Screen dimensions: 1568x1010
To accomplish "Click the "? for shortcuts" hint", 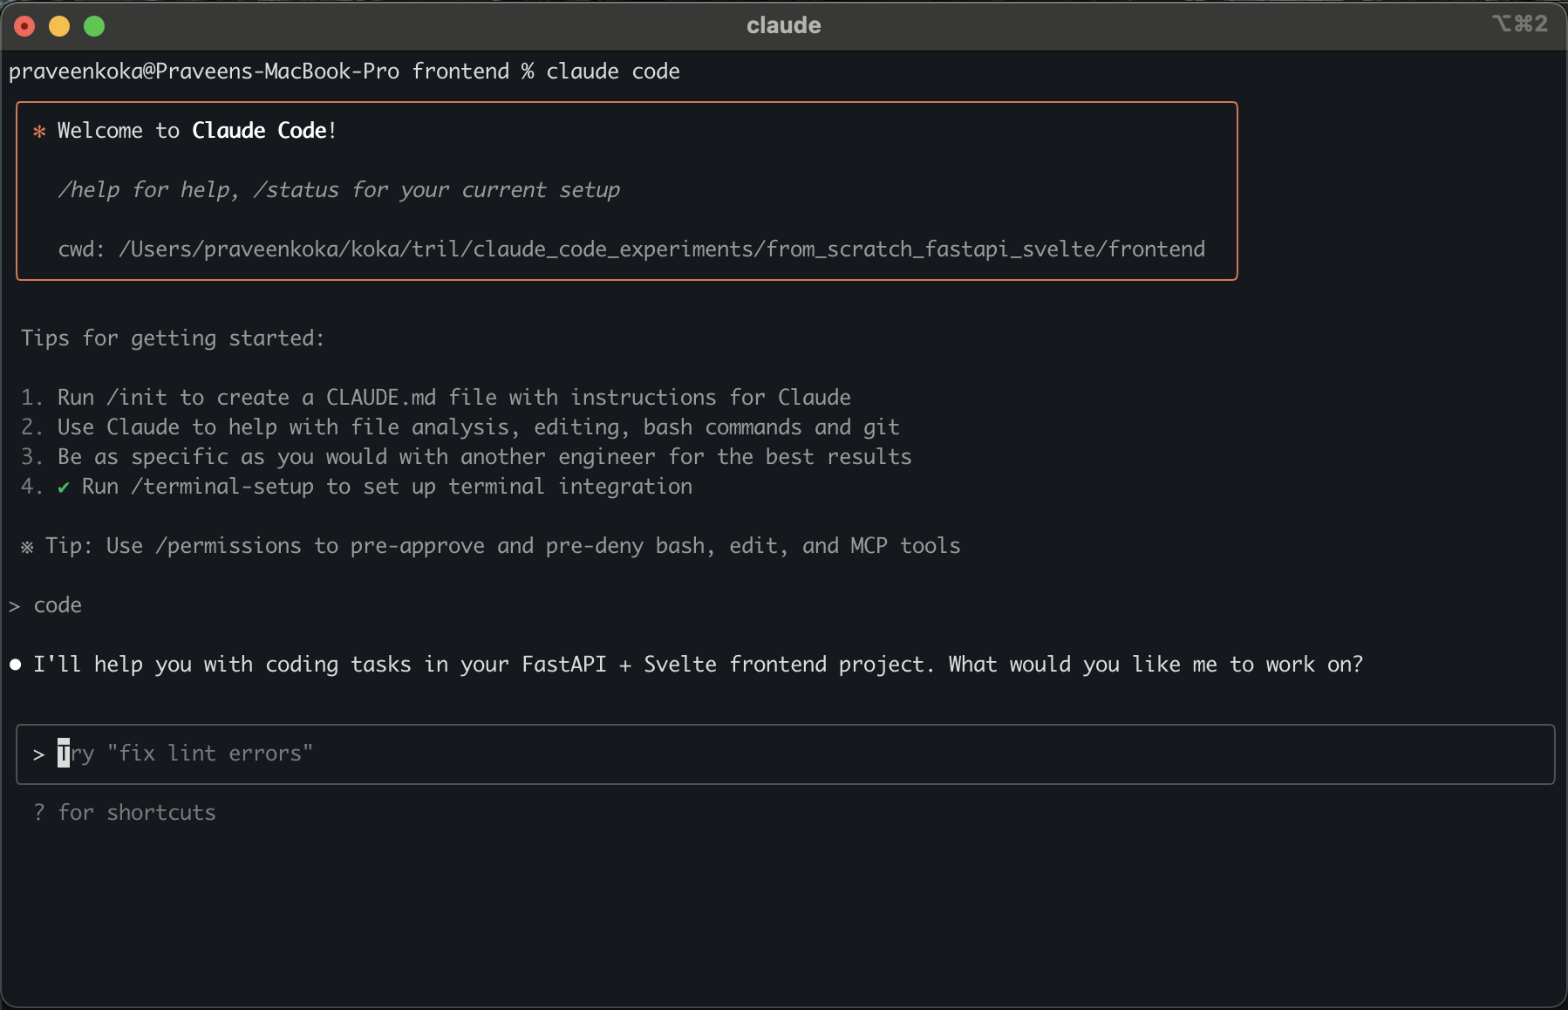I will [x=125, y=813].
